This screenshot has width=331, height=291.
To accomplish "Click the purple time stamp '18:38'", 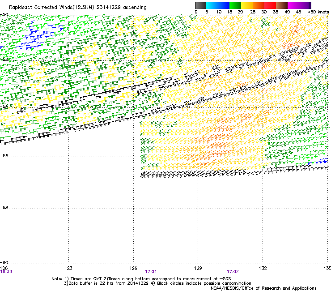I will (x=6, y=272).
